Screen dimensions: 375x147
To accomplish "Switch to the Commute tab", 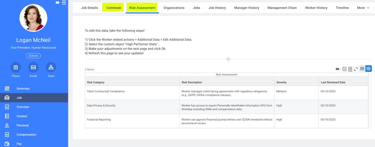I will (113, 8).
